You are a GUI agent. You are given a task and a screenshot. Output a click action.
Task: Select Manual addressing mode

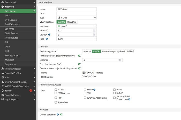point(87,52)
